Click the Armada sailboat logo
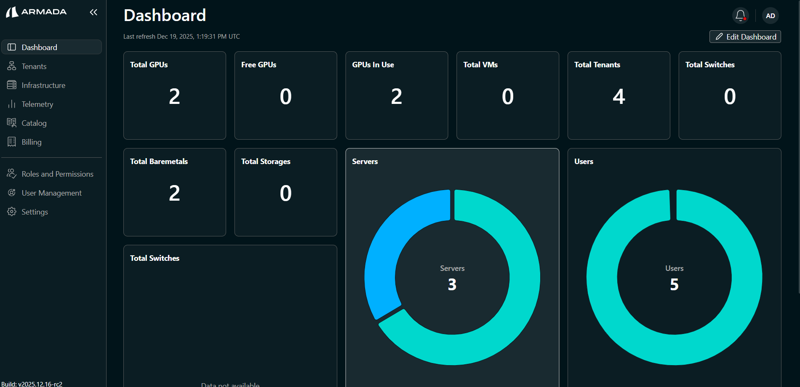The image size is (800, 387). pyautogui.click(x=13, y=12)
